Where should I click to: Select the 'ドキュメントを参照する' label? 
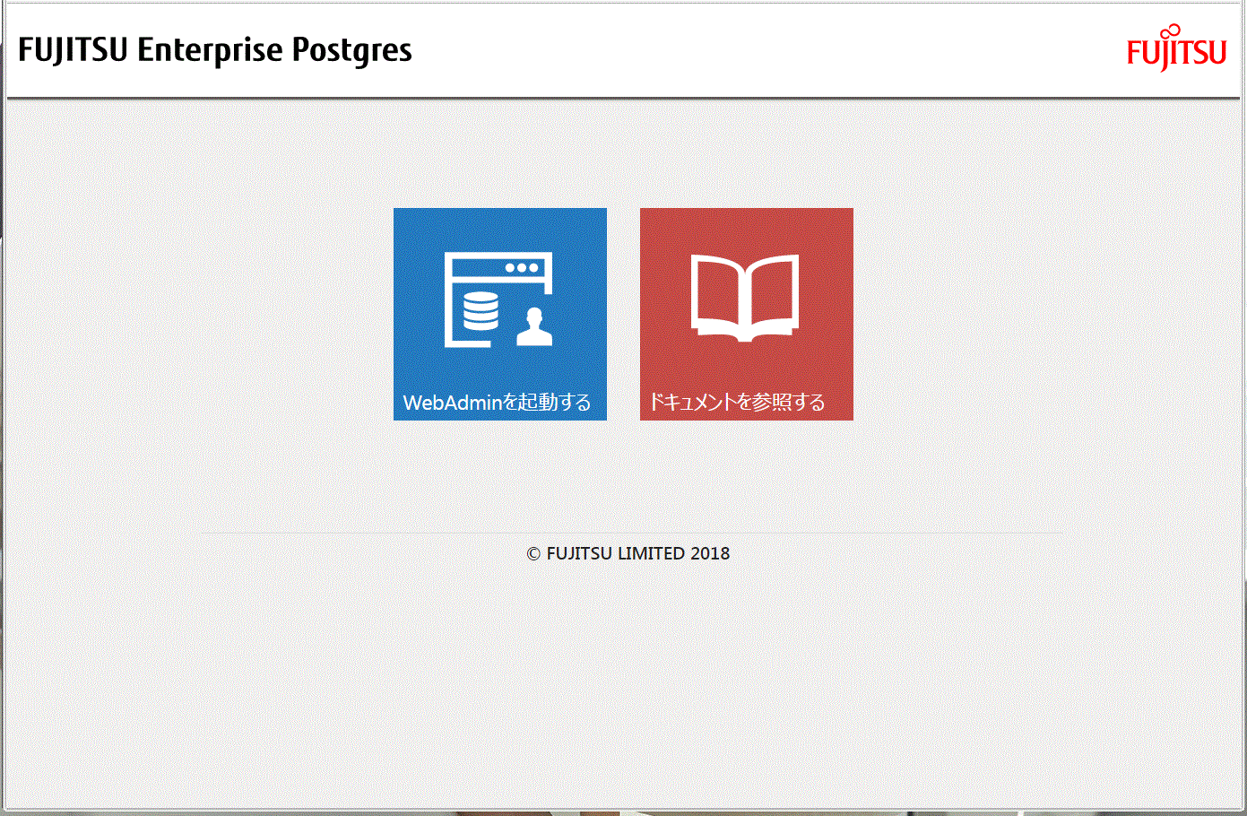737,402
